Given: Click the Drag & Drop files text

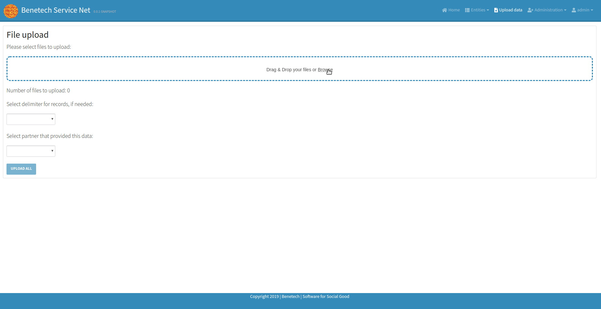Looking at the screenshot, I should [291, 70].
